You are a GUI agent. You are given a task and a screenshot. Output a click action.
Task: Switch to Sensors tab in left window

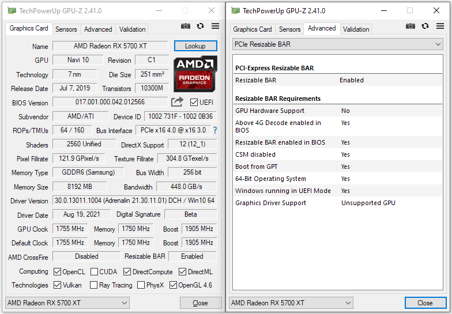[x=66, y=29]
